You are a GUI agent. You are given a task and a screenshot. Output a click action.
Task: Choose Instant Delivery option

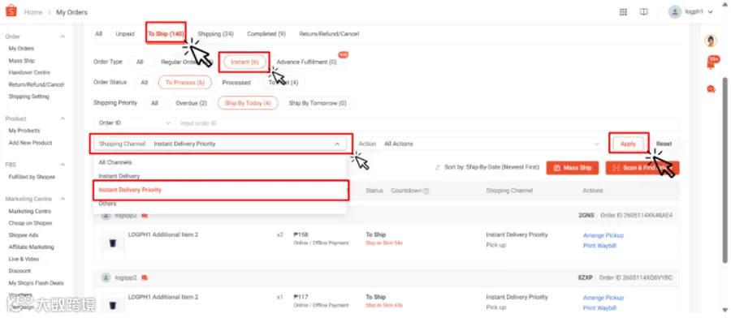tap(220, 176)
